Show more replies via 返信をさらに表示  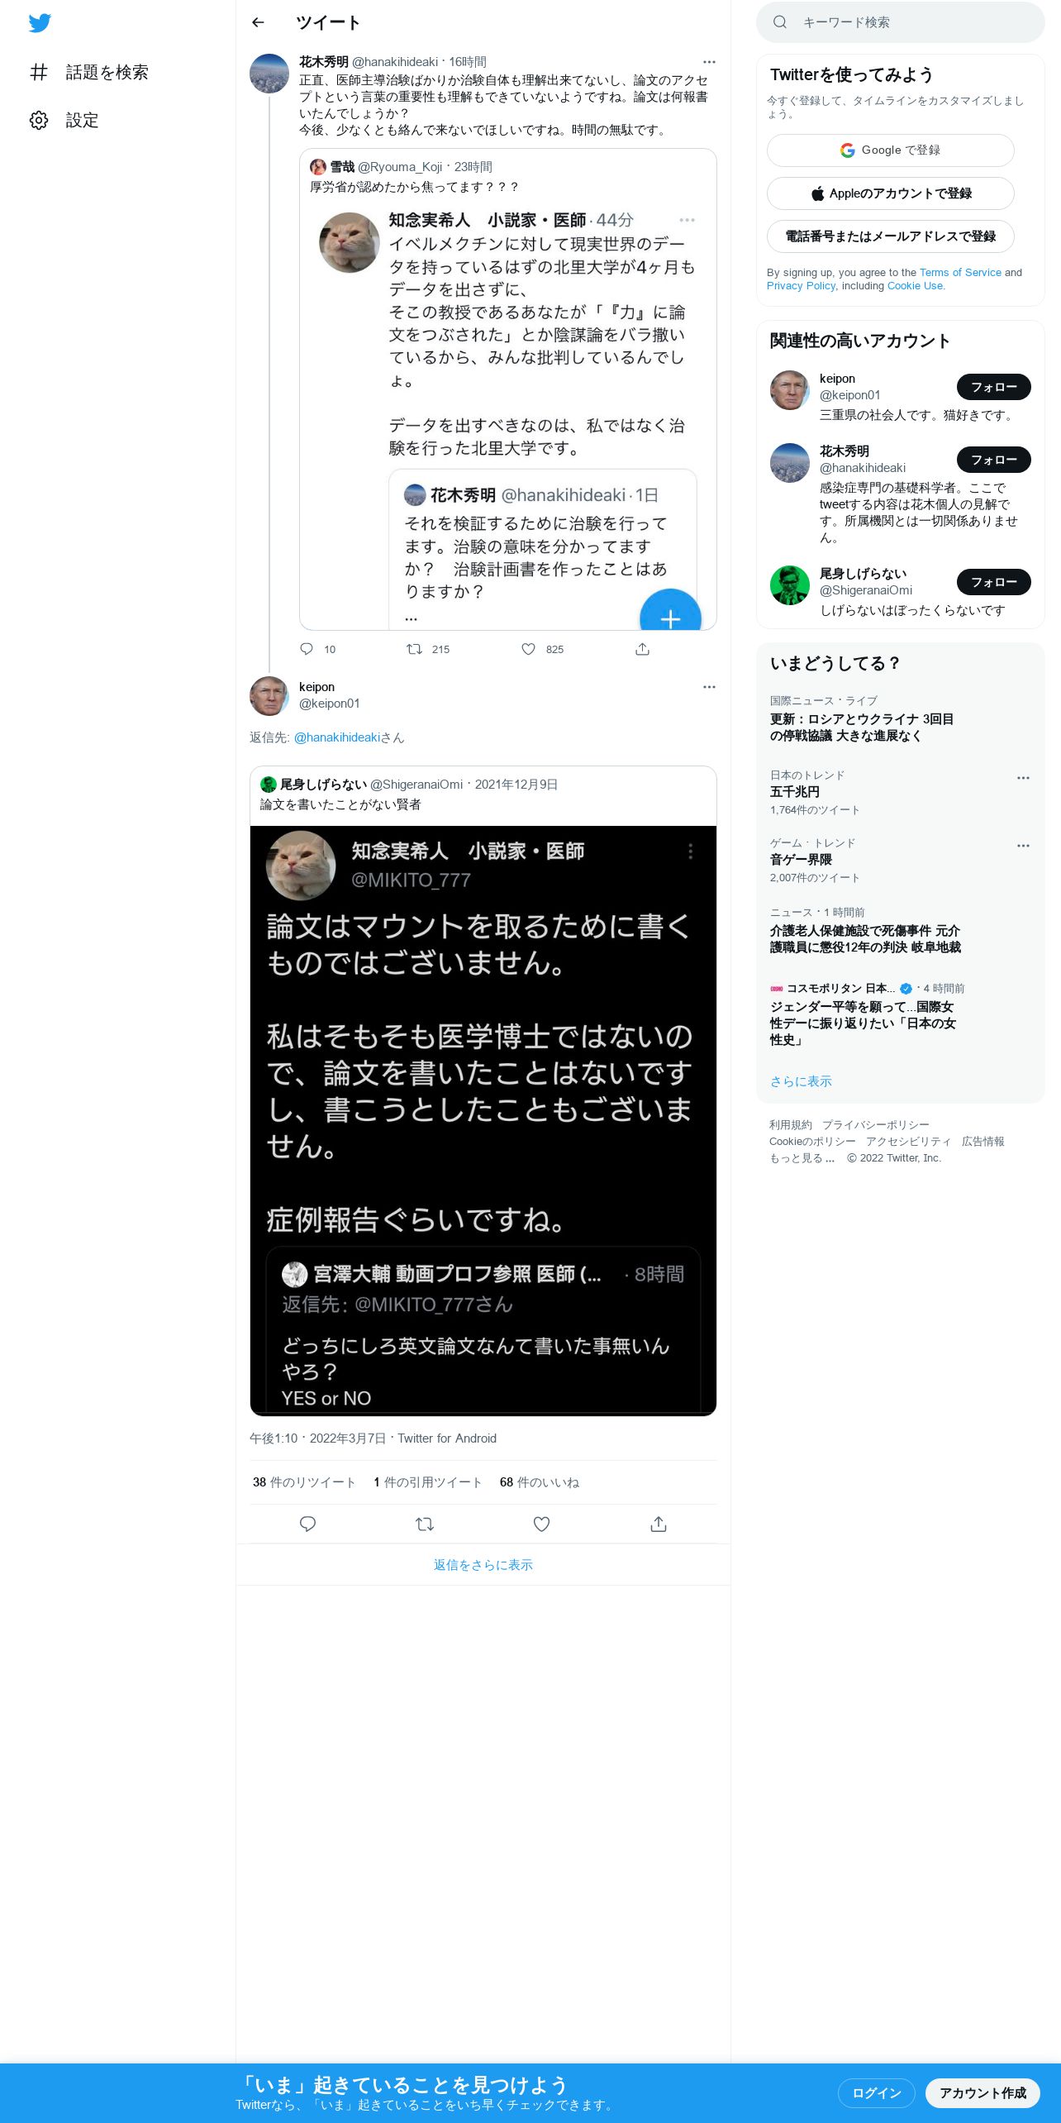click(x=483, y=1565)
